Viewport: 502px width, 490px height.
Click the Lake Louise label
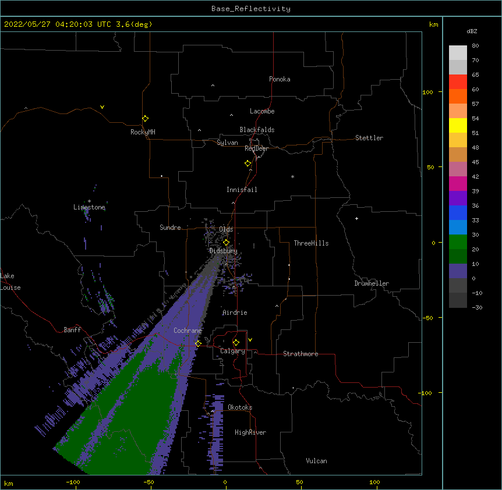click(10, 282)
